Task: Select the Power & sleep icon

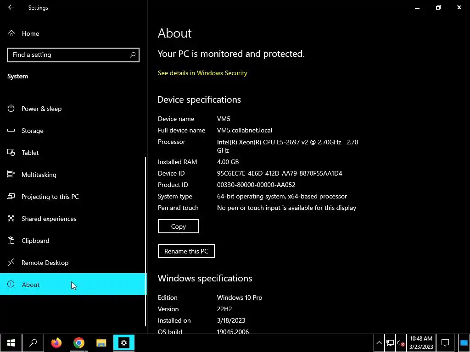Action: [11, 108]
